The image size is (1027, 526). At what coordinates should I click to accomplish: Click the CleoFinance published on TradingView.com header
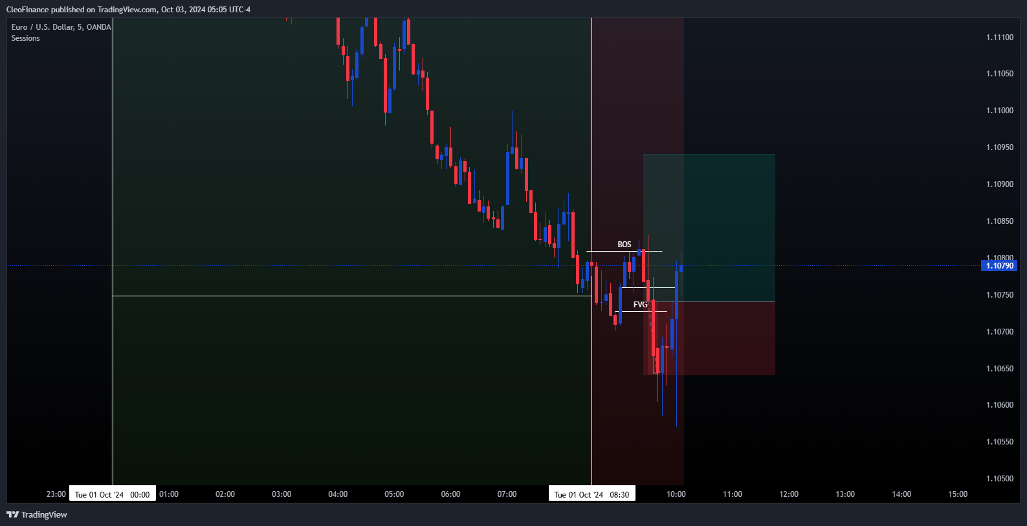(x=128, y=10)
